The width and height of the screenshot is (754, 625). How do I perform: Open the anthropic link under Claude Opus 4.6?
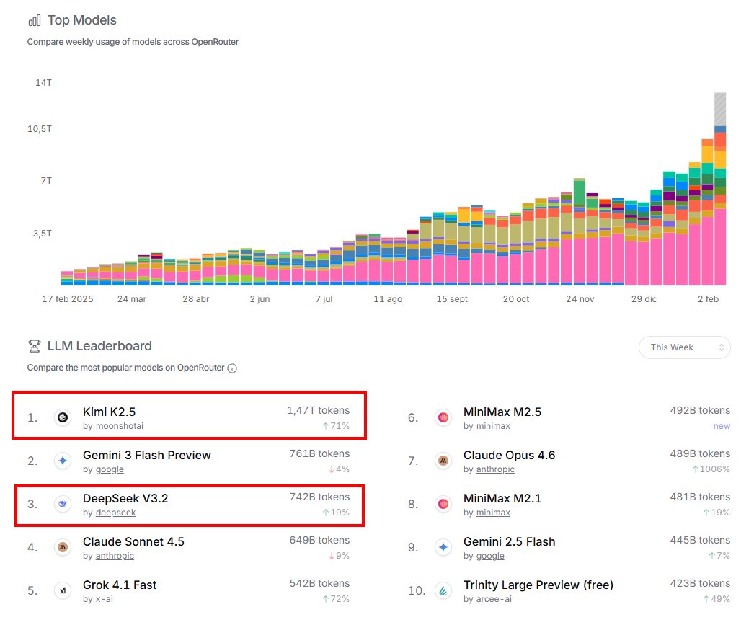pos(495,469)
